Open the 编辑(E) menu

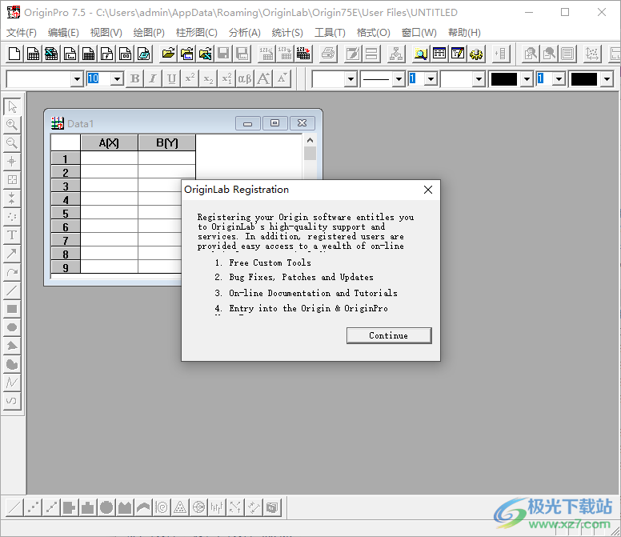click(63, 33)
